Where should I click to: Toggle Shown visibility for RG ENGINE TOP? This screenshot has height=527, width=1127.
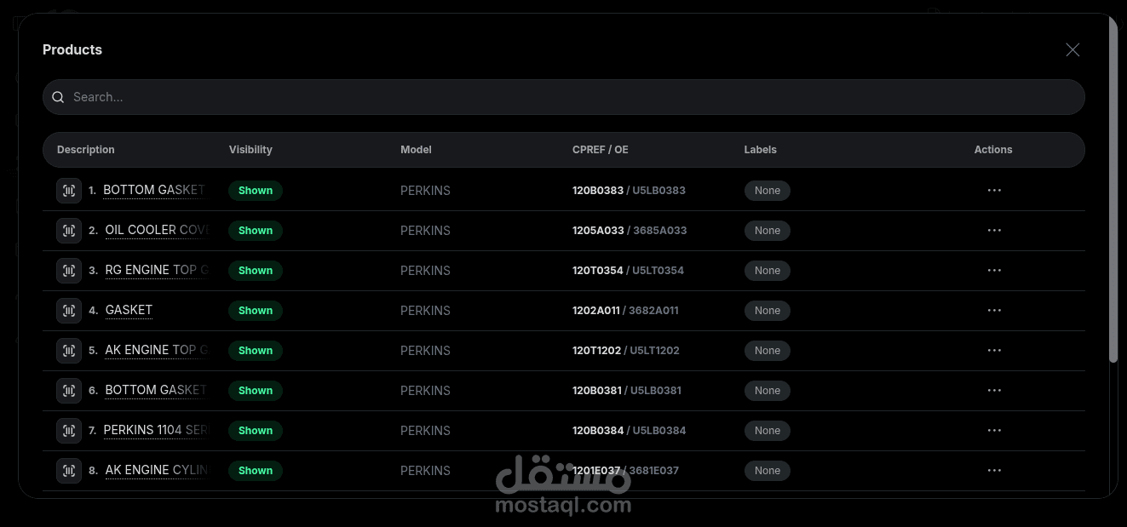256,271
